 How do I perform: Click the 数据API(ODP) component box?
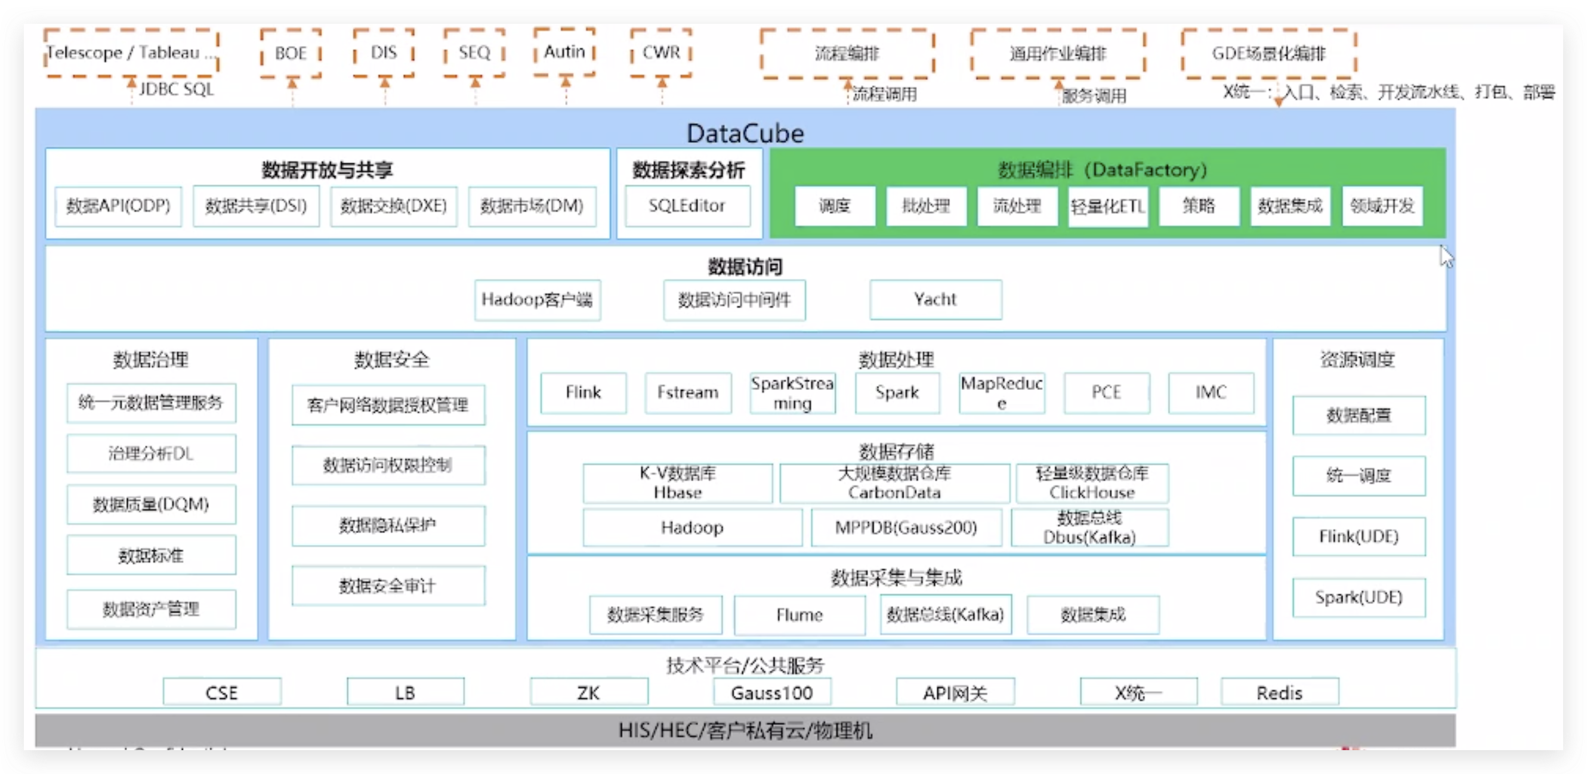tap(118, 206)
